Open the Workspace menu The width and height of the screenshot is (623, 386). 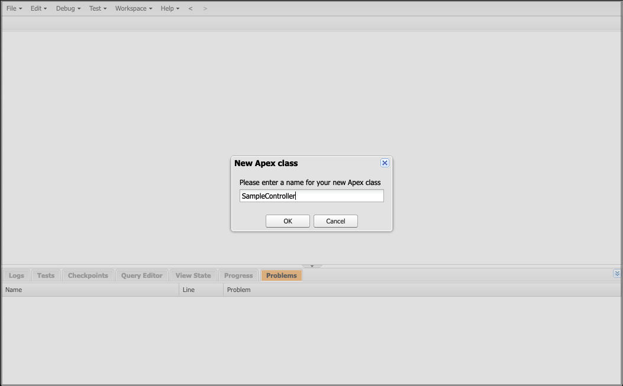(x=134, y=8)
